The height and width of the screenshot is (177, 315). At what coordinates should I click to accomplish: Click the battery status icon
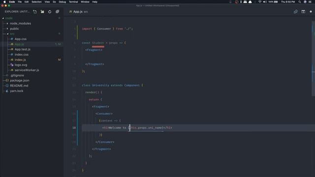click(276, 2)
